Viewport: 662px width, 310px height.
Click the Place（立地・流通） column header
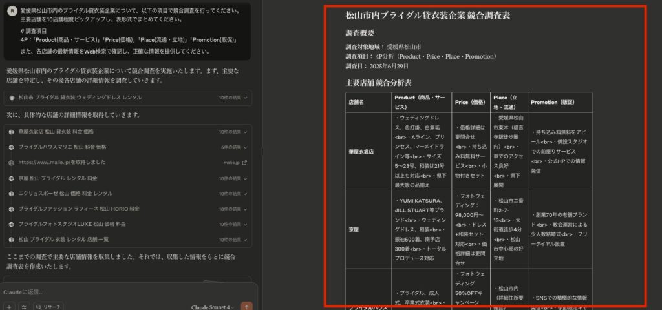pyautogui.click(x=508, y=103)
